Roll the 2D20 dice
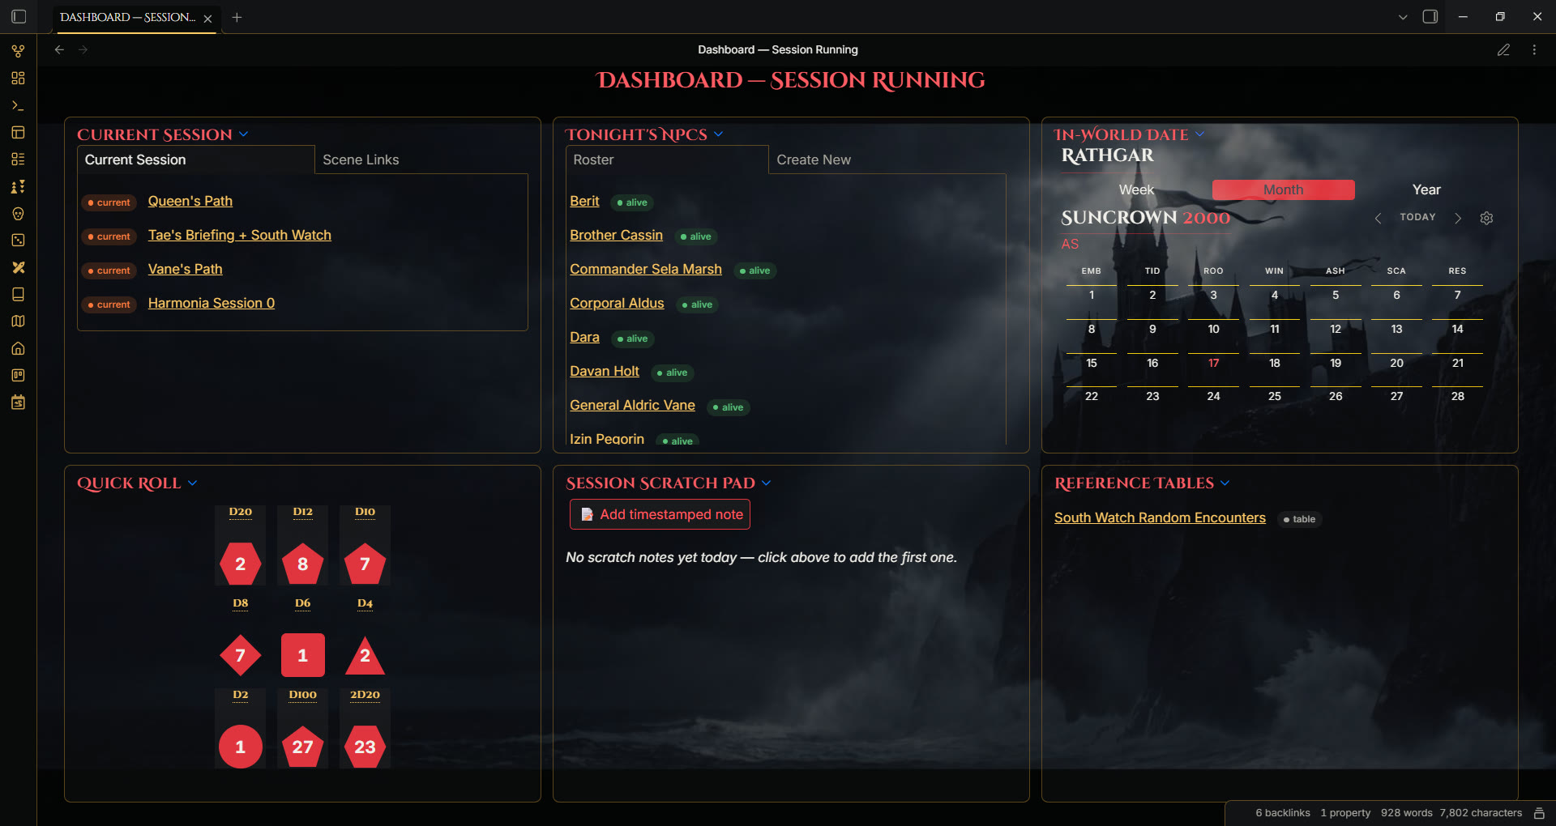 365,747
